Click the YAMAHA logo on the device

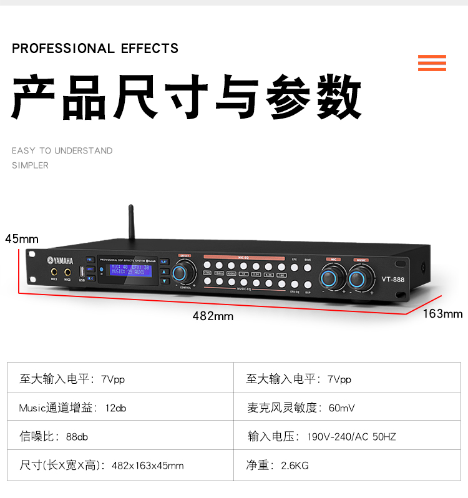pos(60,261)
